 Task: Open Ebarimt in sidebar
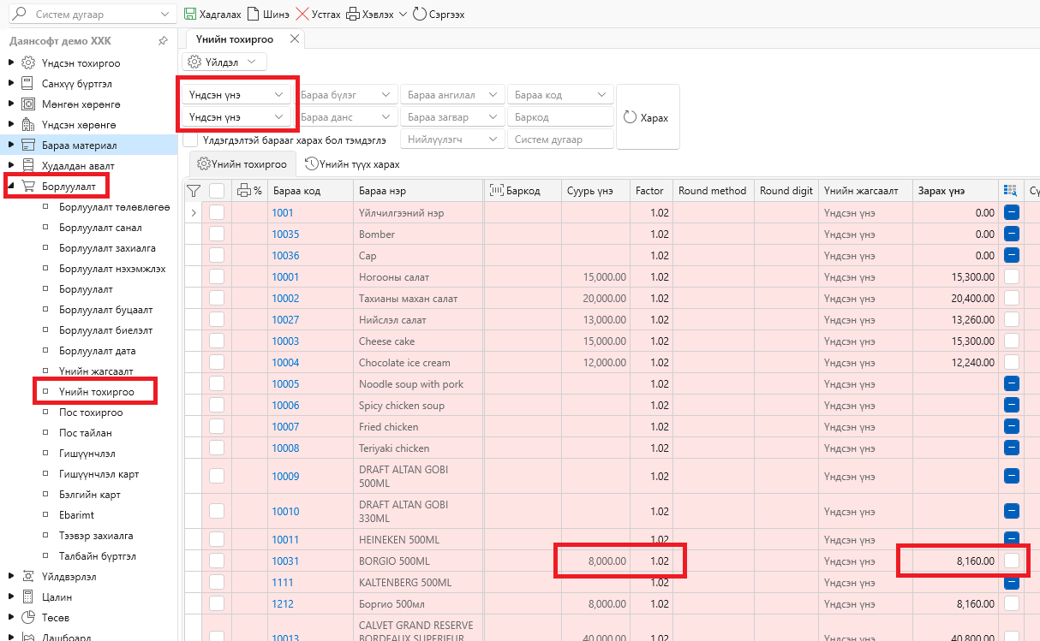[76, 515]
